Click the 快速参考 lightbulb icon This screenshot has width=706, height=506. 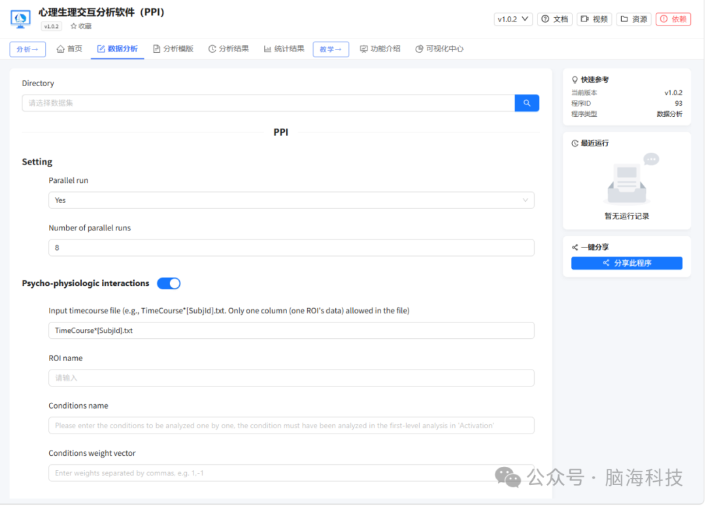click(x=575, y=80)
